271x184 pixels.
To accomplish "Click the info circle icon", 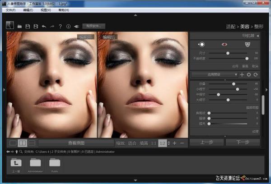I will coord(68,26).
